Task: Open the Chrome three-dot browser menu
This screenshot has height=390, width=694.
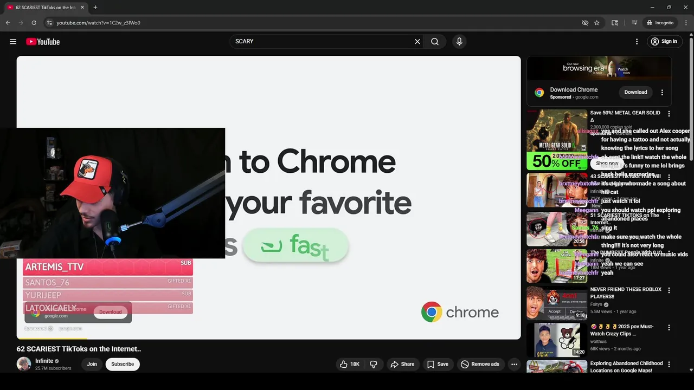Action: tap(686, 23)
